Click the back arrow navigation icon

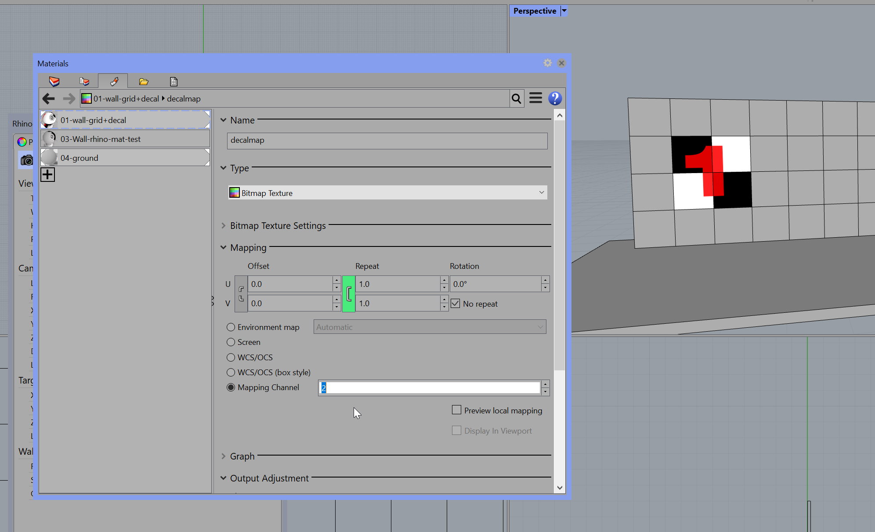[x=49, y=99]
